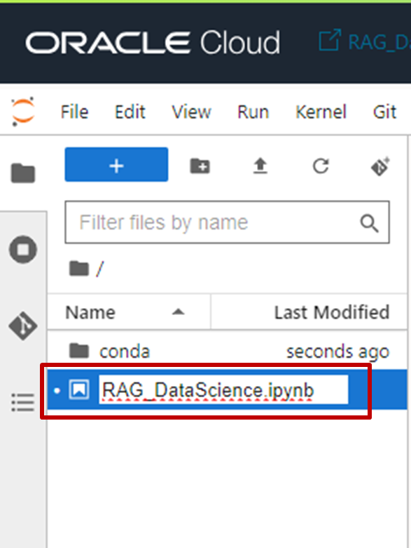
Task: Open the File Browser sidebar folder icon
Action: 23,173
